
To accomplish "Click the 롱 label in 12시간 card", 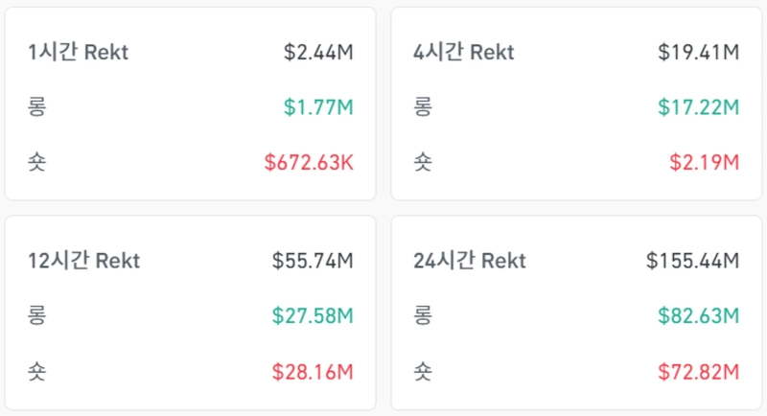I will pyautogui.click(x=37, y=315).
